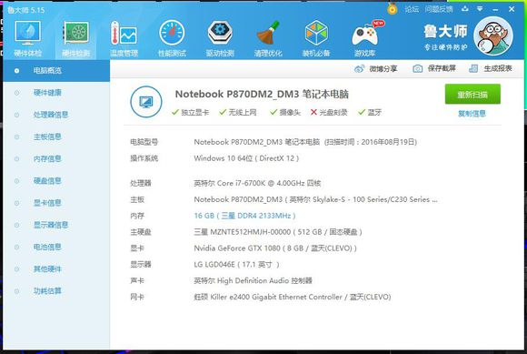
Task: Click the 网卡 row label
Action: click(137, 298)
